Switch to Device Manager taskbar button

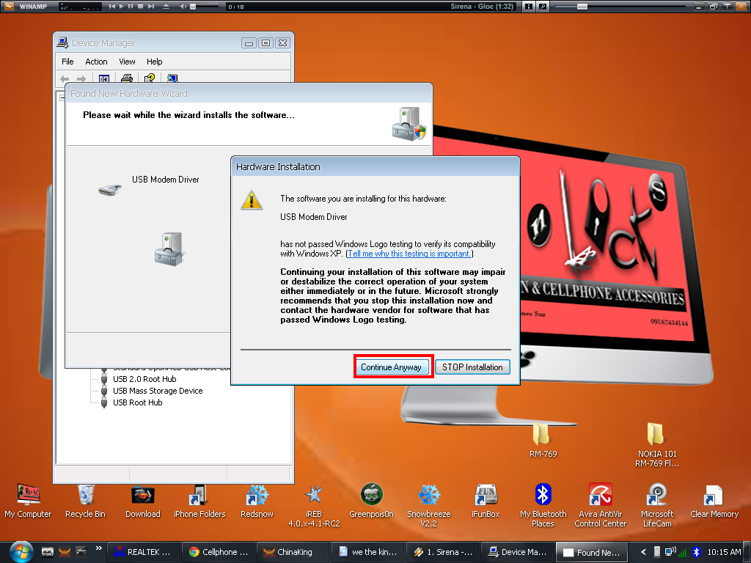[517, 552]
